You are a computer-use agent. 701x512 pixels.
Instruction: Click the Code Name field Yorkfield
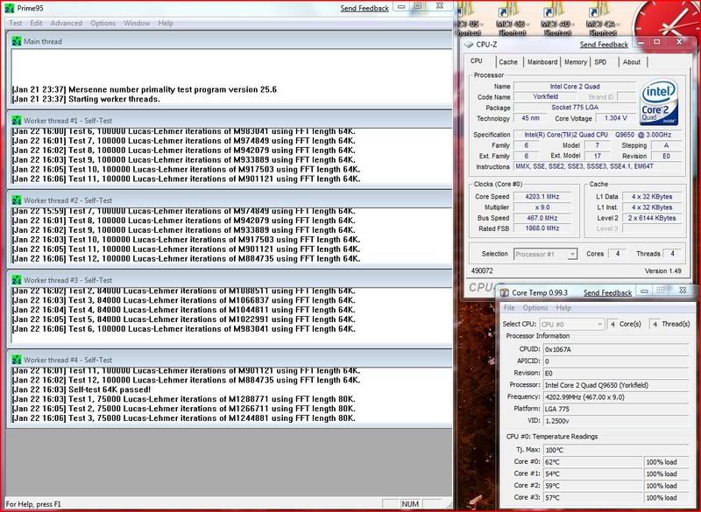click(x=545, y=96)
